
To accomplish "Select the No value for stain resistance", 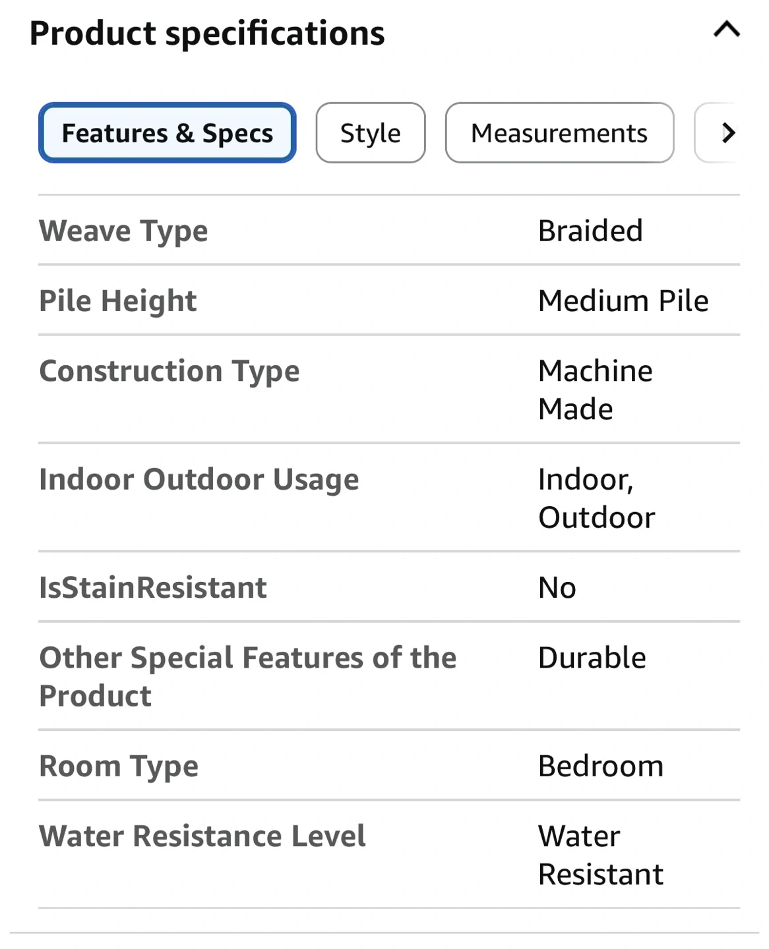I will coord(557,588).
